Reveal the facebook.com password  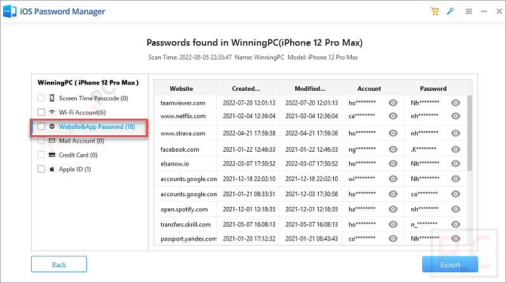(x=456, y=149)
